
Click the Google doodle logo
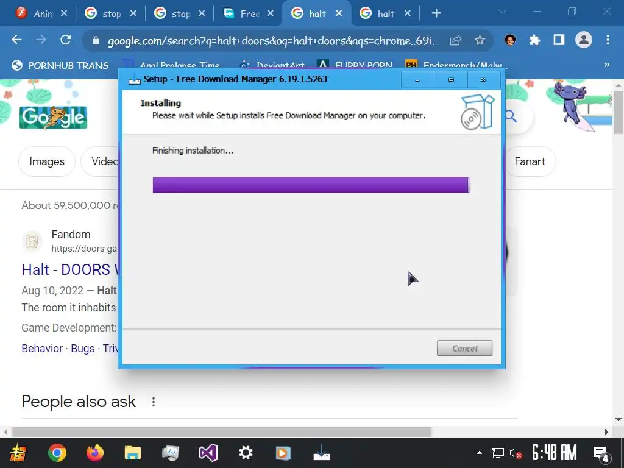tap(53, 118)
